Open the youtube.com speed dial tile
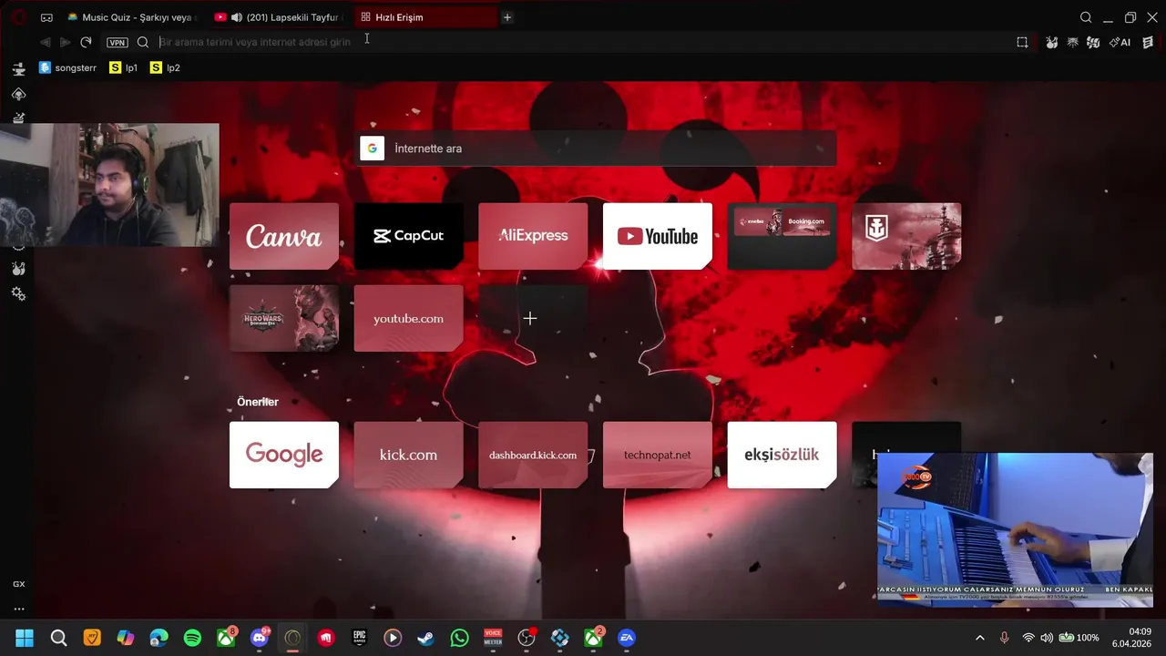The height and width of the screenshot is (656, 1166). tap(408, 318)
